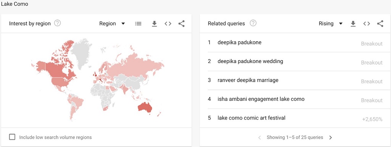
Task: Download Related queries data
Action: (x=353, y=24)
